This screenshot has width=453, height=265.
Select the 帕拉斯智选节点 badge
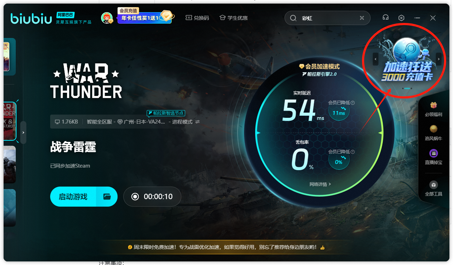tap(166, 113)
